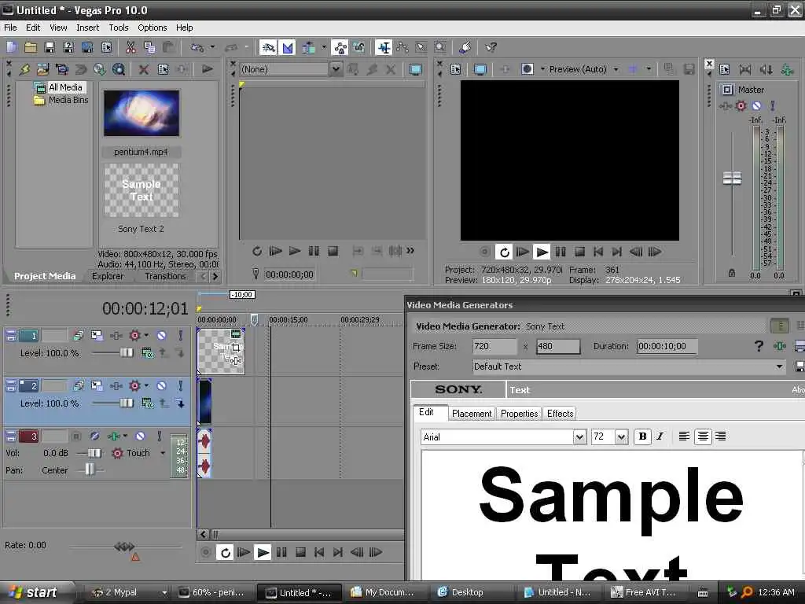This screenshot has height=604, width=805.
Task: Toggle Bold text formatting
Action: point(641,436)
